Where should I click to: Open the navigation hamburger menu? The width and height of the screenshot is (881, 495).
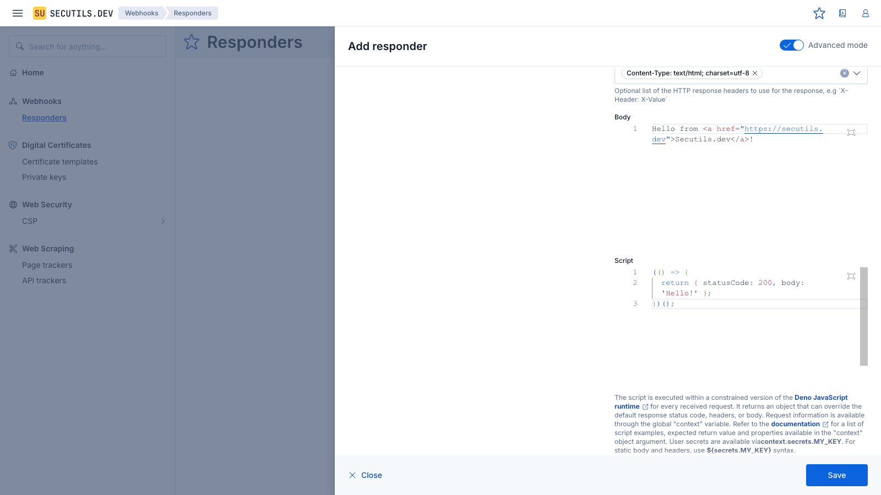(18, 13)
